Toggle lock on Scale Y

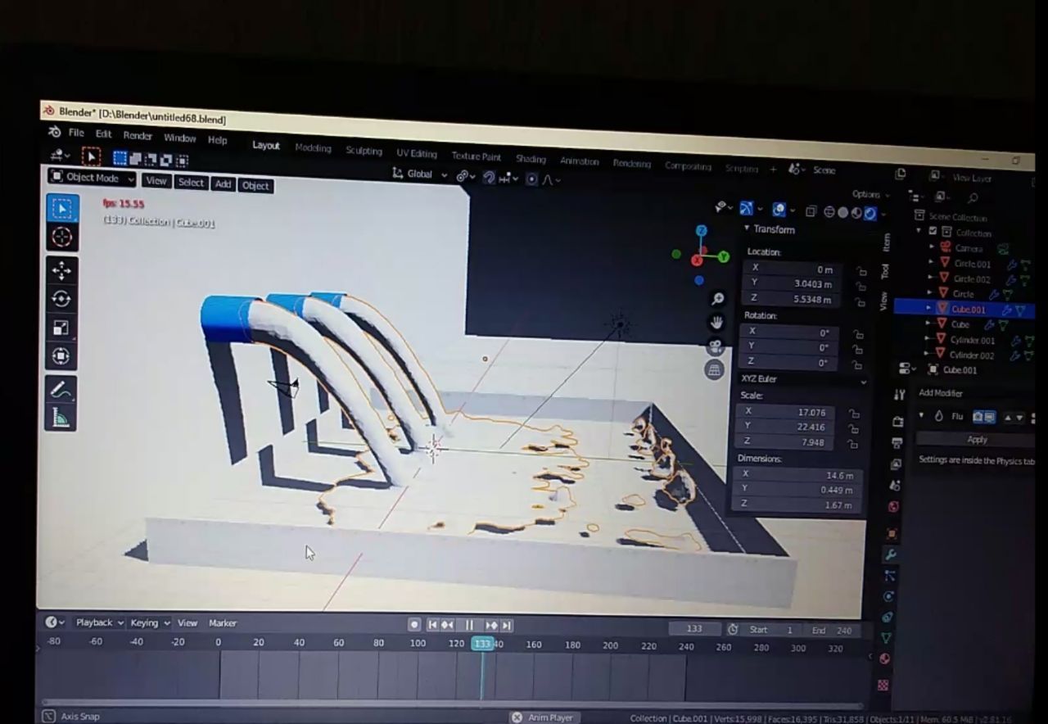pos(855,429)
